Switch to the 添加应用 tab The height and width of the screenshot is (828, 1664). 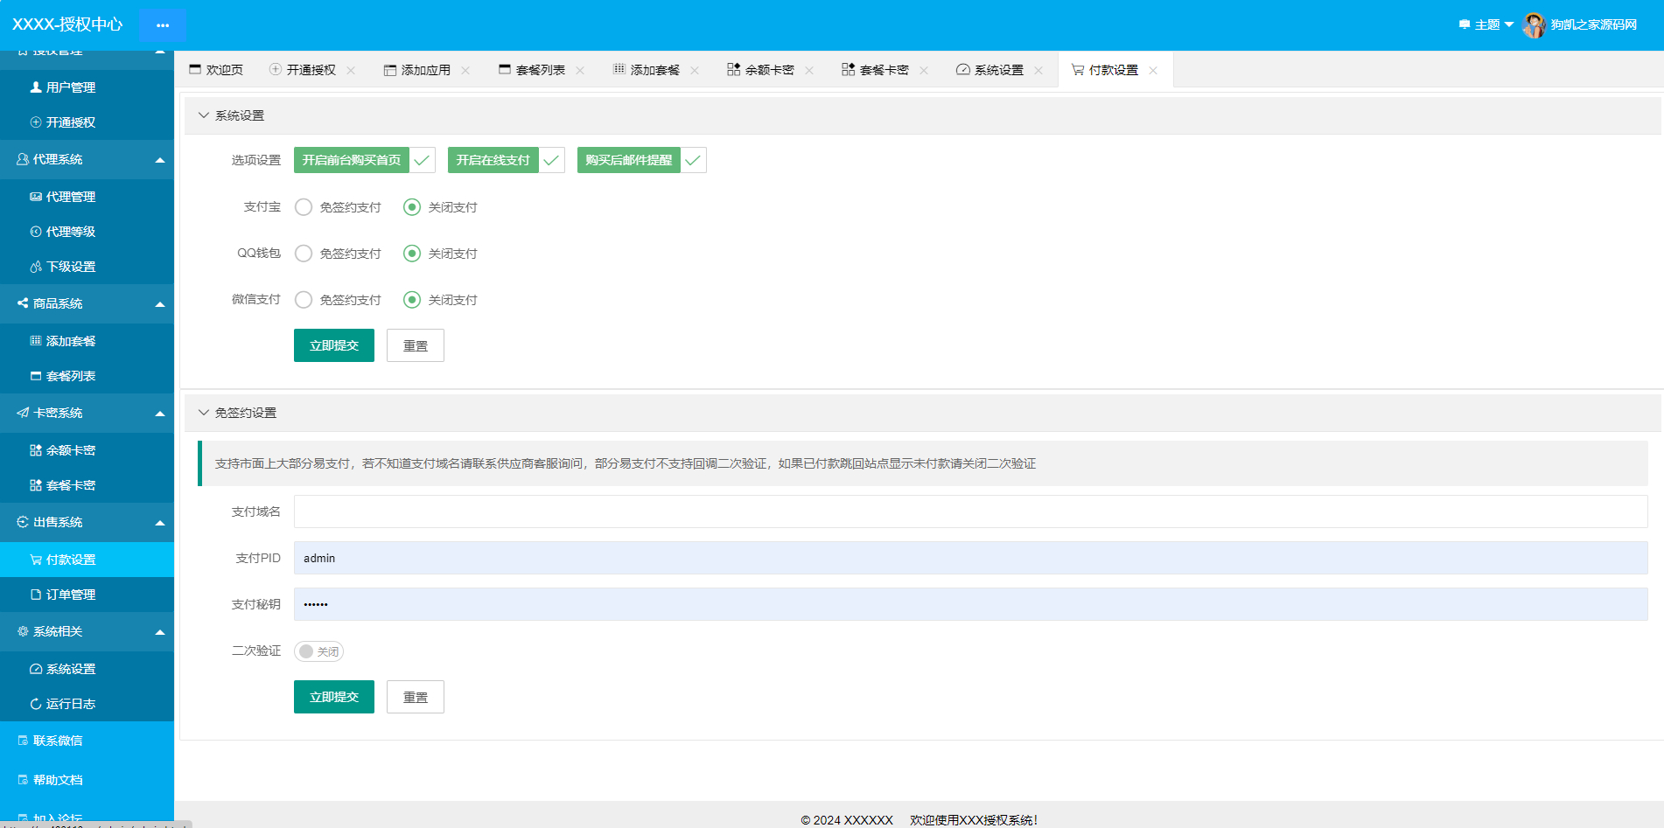pyautogui.click(x=425, y=70)
